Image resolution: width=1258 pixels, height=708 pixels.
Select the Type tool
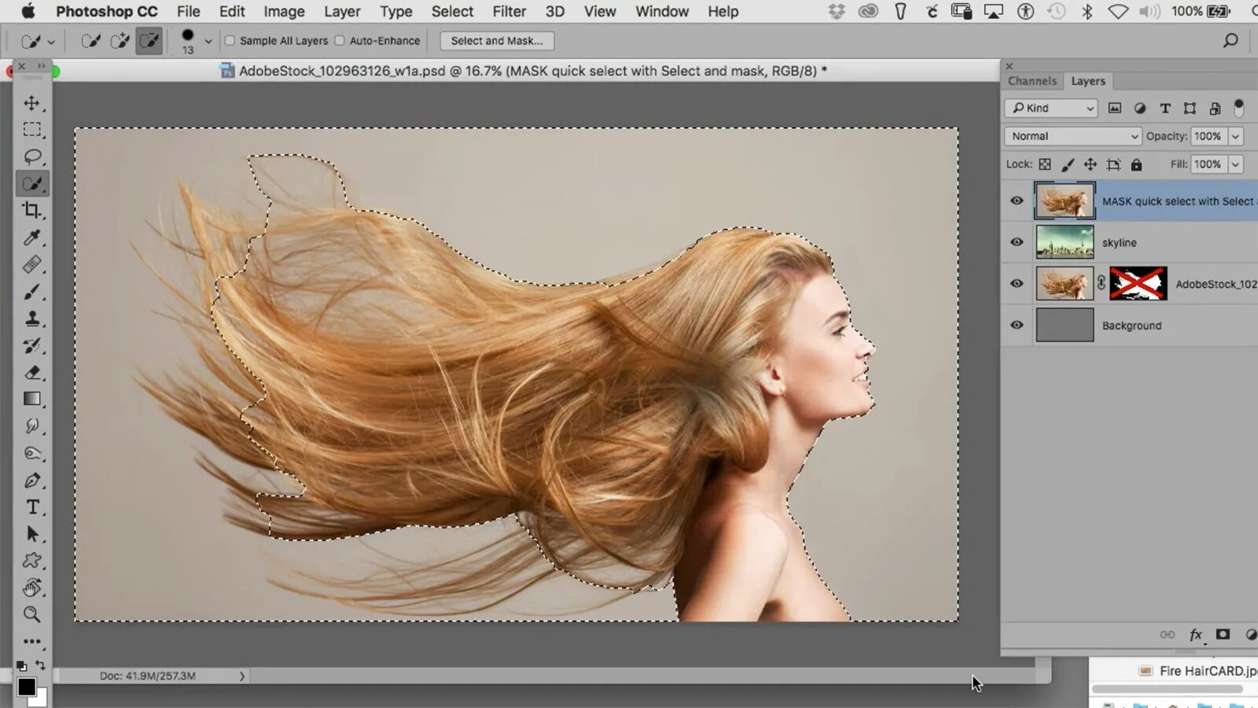(x=32, y=507)
